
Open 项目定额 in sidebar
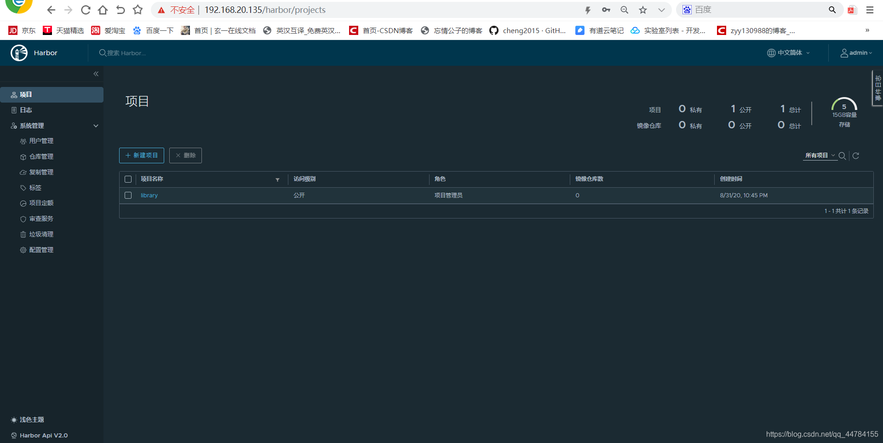pos(41,203)
